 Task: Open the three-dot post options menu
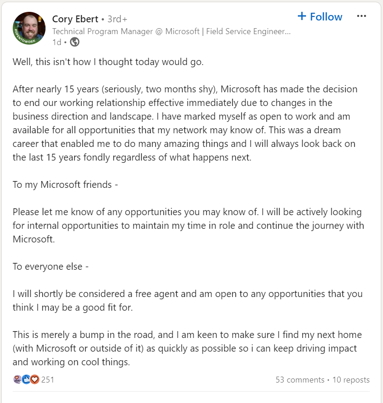pyautogui.click(x=362, y=16)
